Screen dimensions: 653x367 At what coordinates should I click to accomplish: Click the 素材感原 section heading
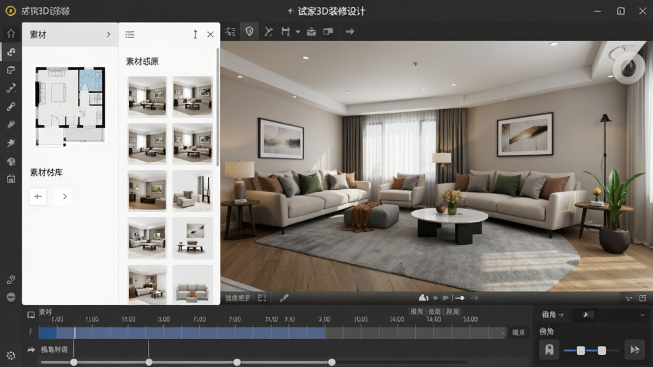click(142, 62)
